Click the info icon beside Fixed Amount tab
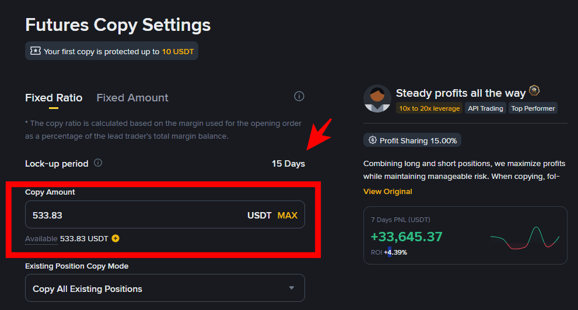Image resolution: width=578 pixels, height=310 pixels. (x=299, y=96)
